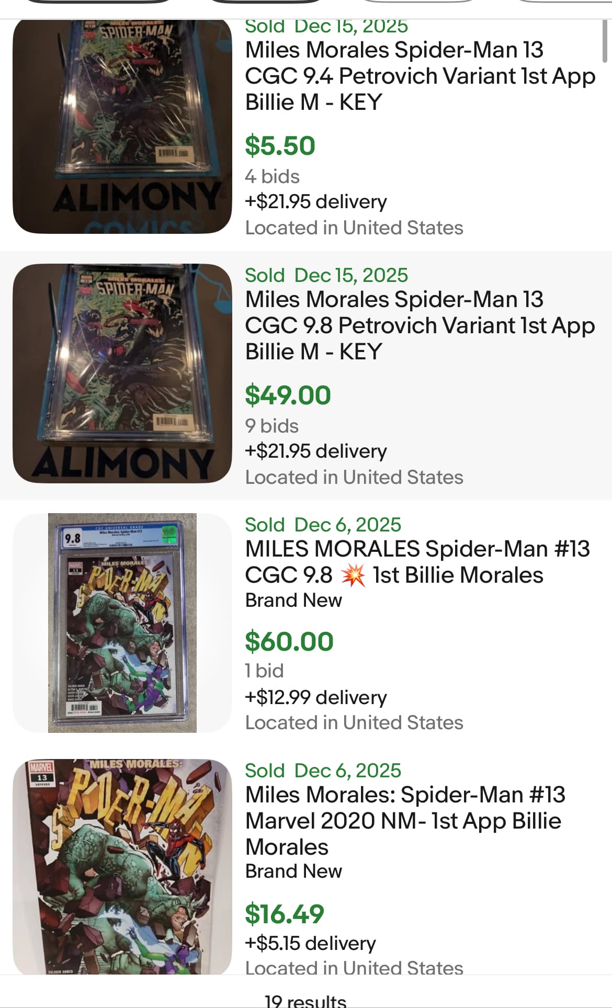Open the CGC 9.8 Petrovich Variant thumbnail

[x=122, y=373]
